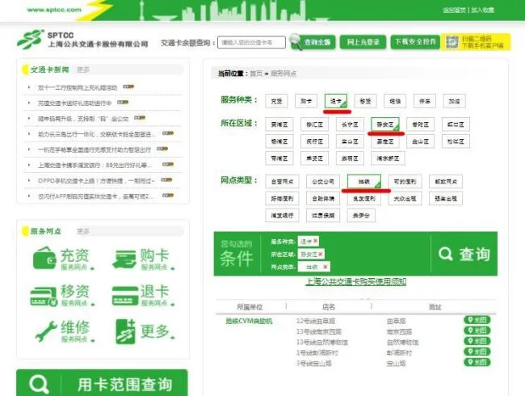Choose the 普陀区 district

pos(421,124)
